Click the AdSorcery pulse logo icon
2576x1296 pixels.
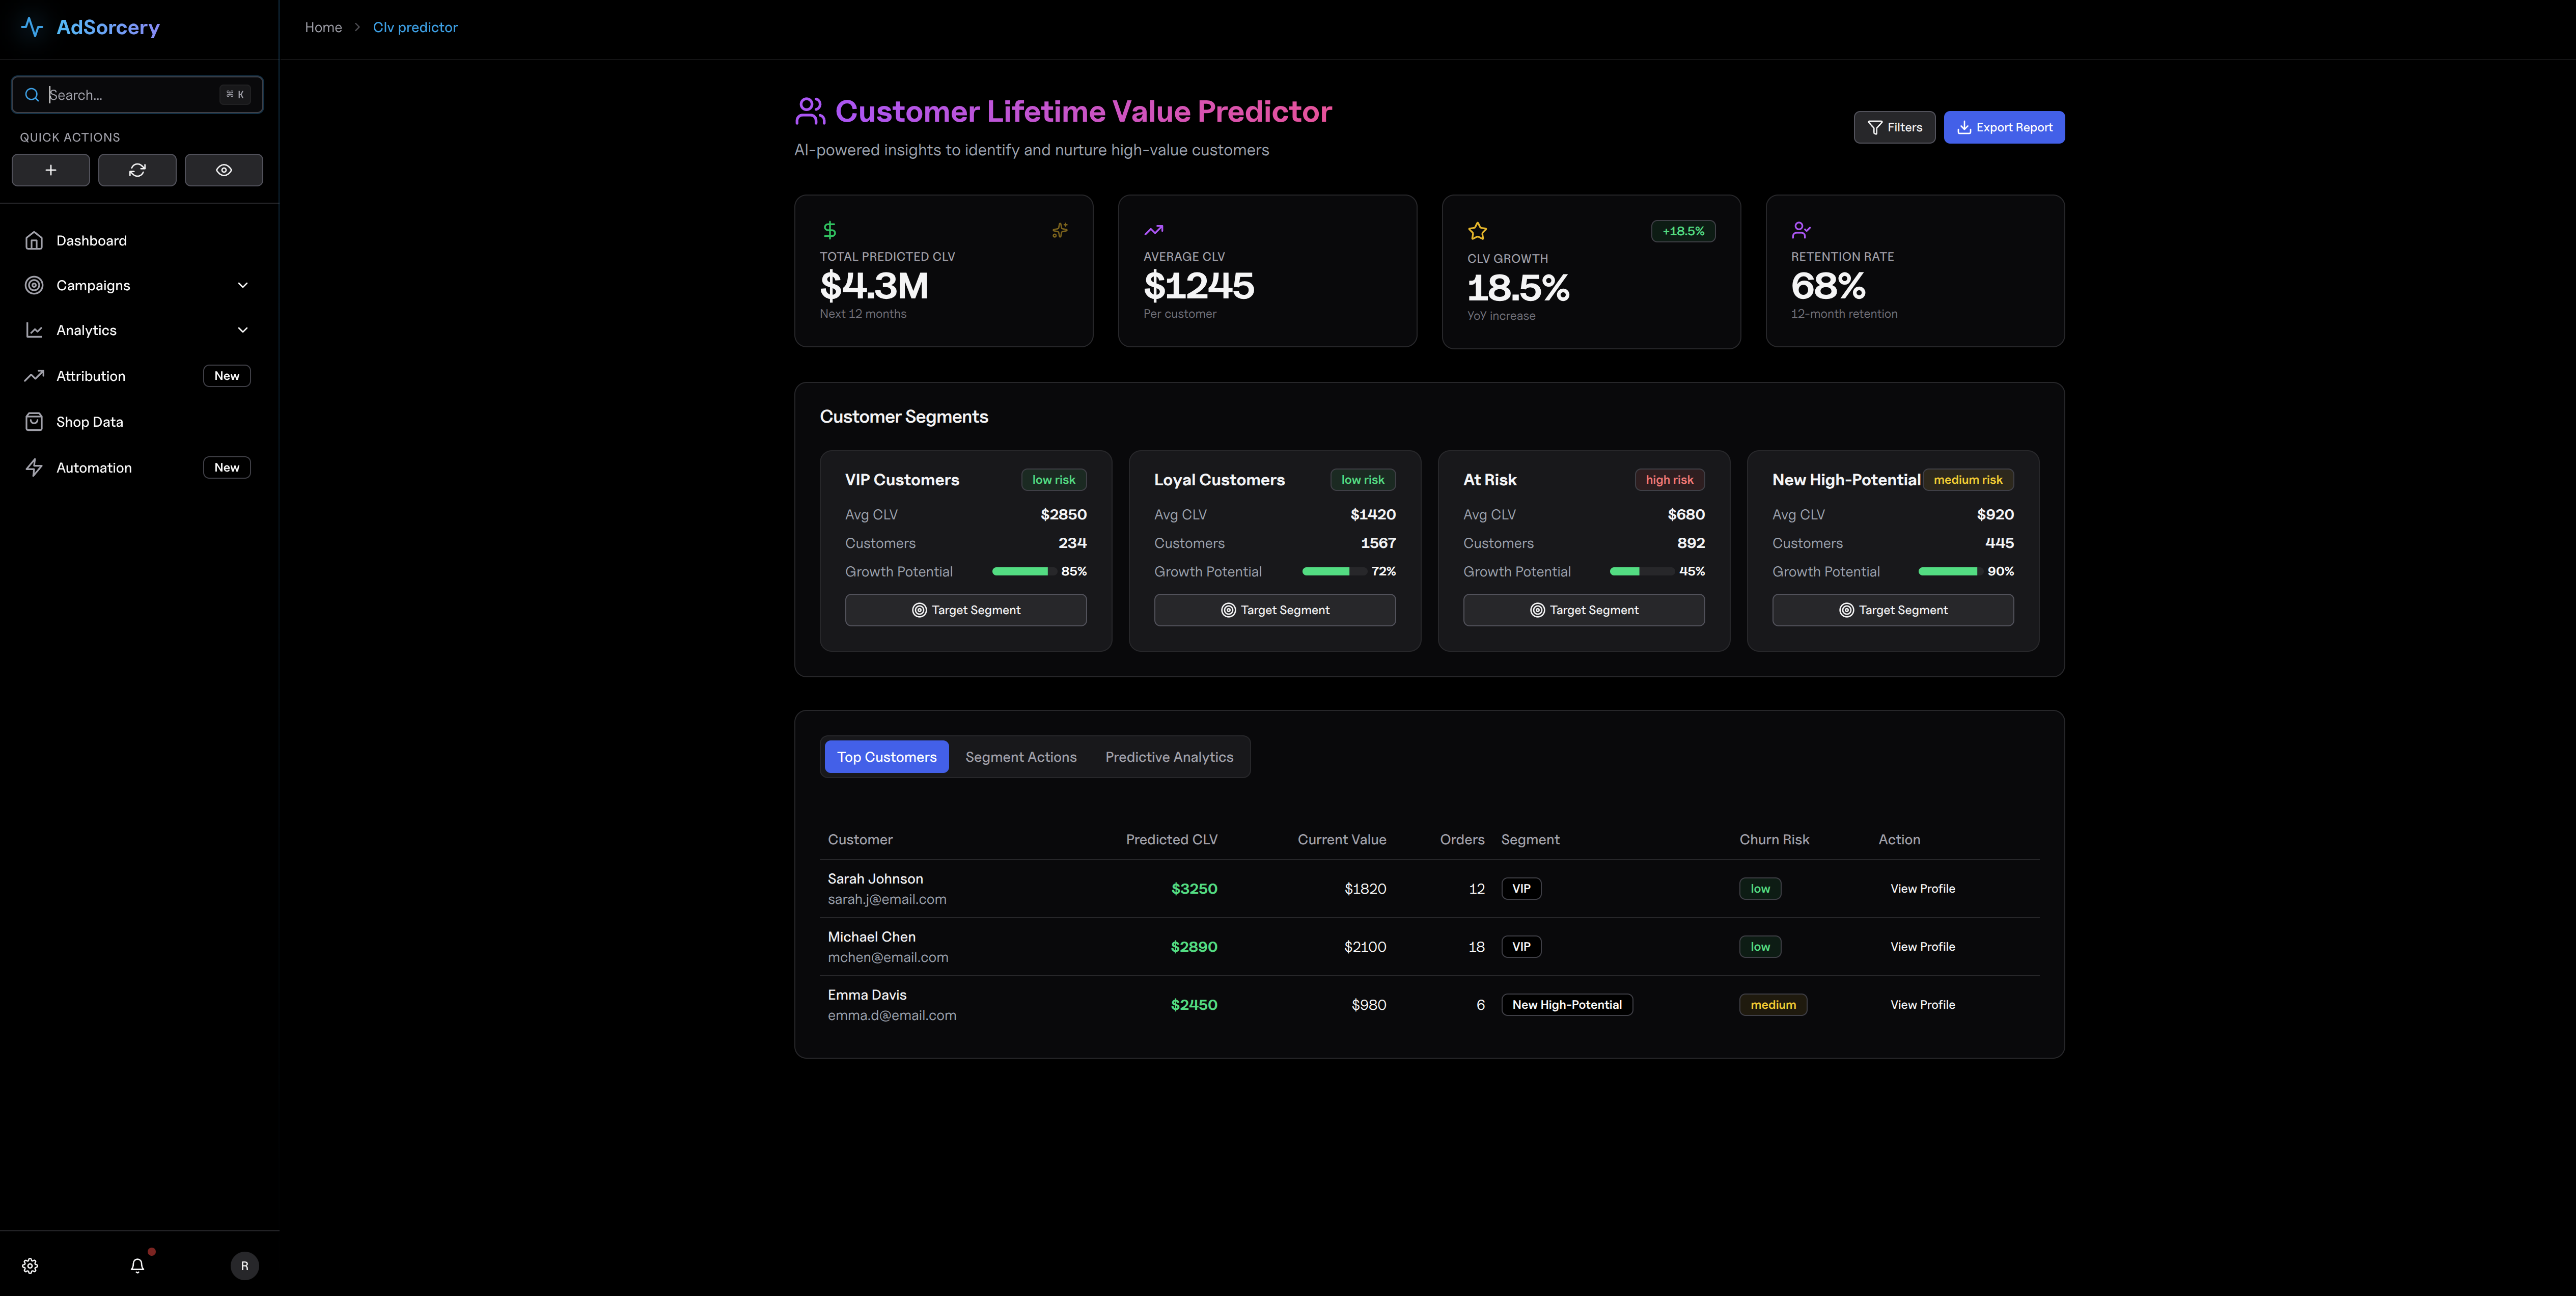pyautogui.click(x=32, y=27)
